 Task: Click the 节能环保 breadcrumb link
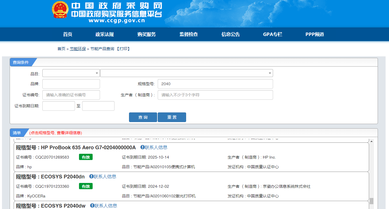tap(78, 49)
